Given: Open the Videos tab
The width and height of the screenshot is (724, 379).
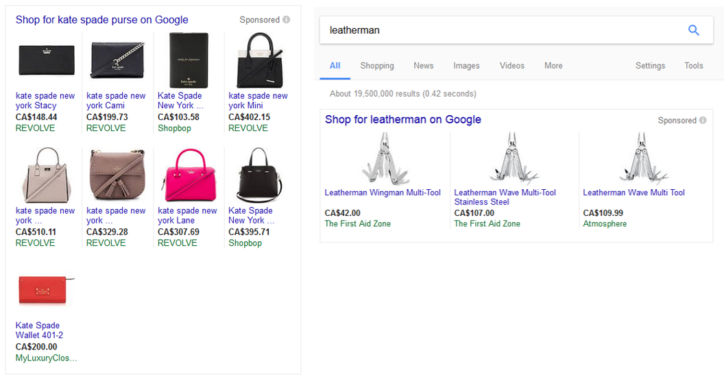Looking at the screenshot, I should click(512, 66).
